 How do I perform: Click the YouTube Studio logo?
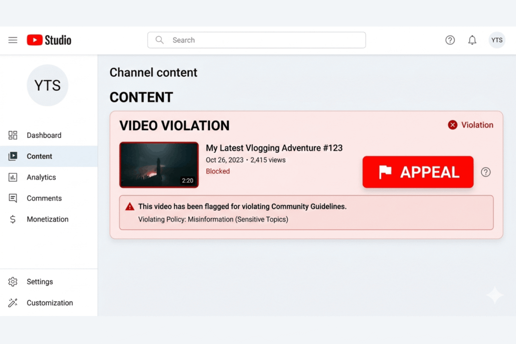[49, 40]
